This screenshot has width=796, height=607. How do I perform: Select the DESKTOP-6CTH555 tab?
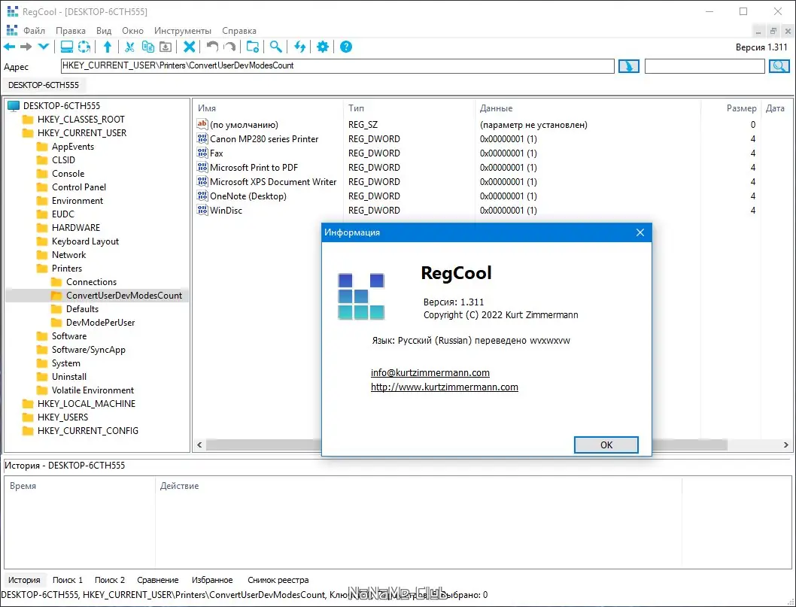pyautogui.click(x=44, y=85)
